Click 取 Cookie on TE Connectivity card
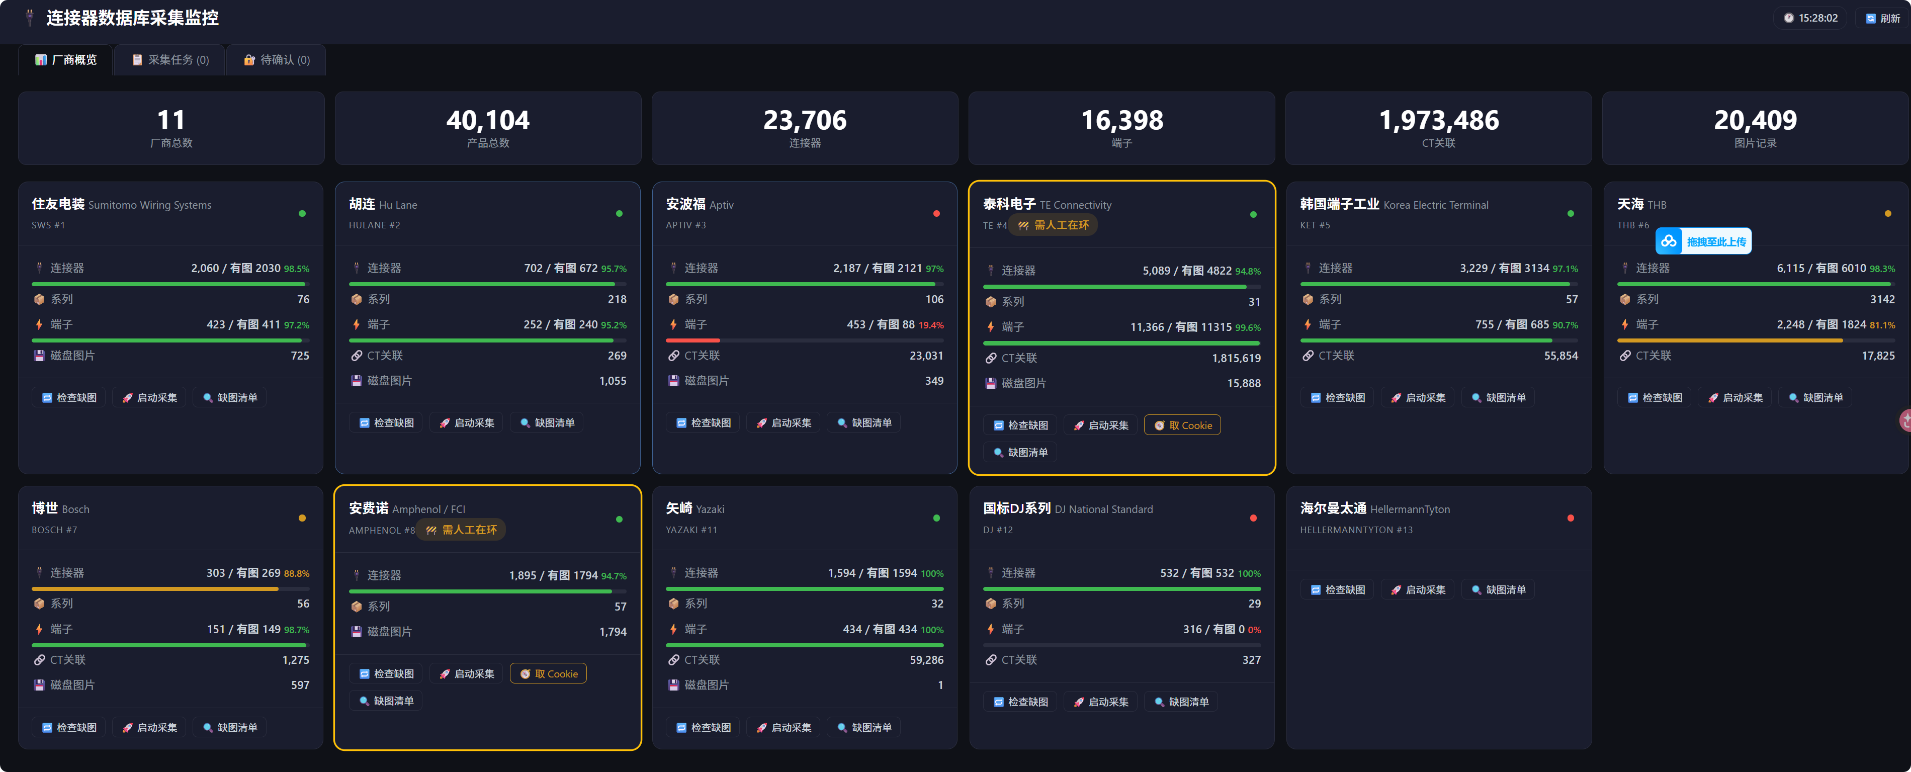 pyautogui.click(x=1182, y=425)
